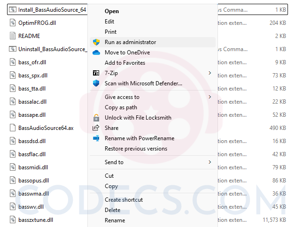
Task: Select Unlock with File Locksmith
Action: coord(153,118)
